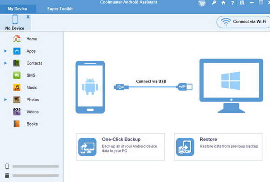Expand the Contacts tree arrow
270x182 pixels.
point(5,63)
